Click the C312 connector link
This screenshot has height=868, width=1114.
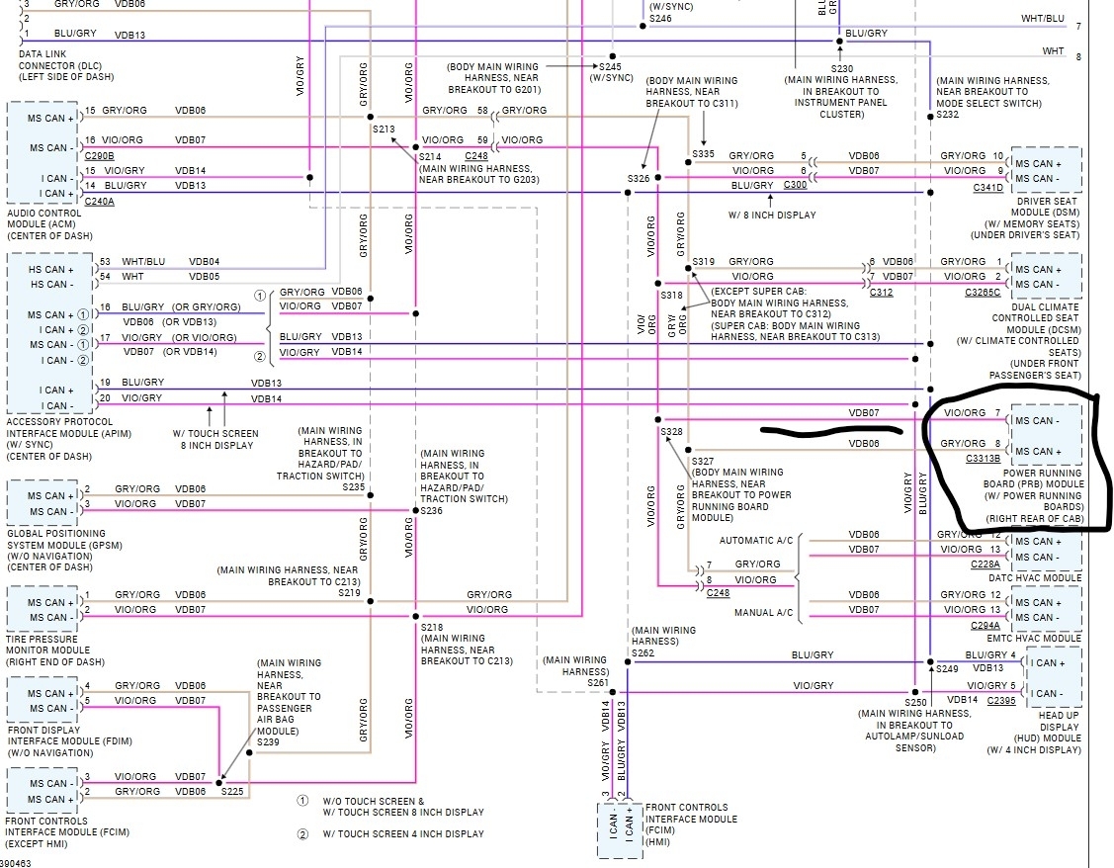pos(881,292)
